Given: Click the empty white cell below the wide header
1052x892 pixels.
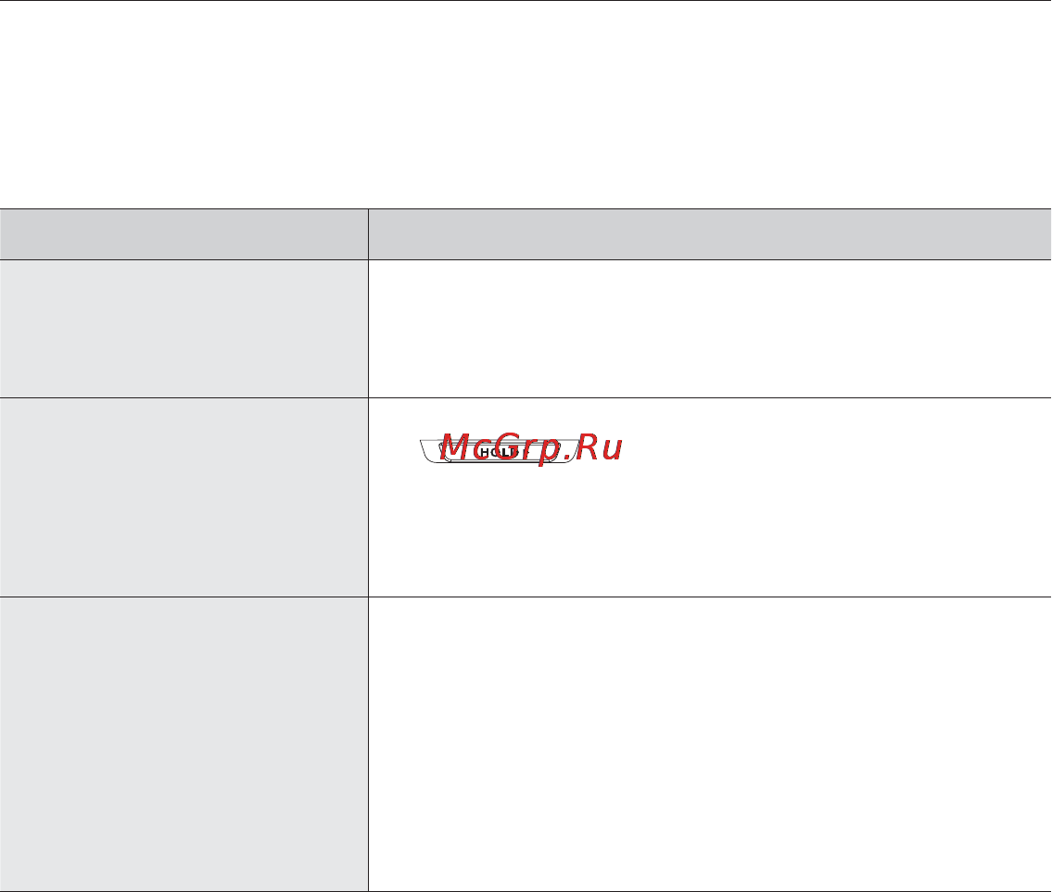Looking at the screenshot, I should 710,329.
